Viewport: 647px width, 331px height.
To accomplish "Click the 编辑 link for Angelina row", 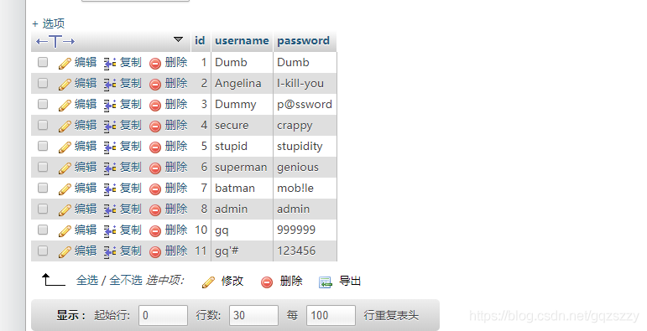I will (86, 83).
